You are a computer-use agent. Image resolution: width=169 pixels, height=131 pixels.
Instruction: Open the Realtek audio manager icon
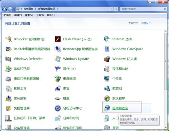(8, 49)
